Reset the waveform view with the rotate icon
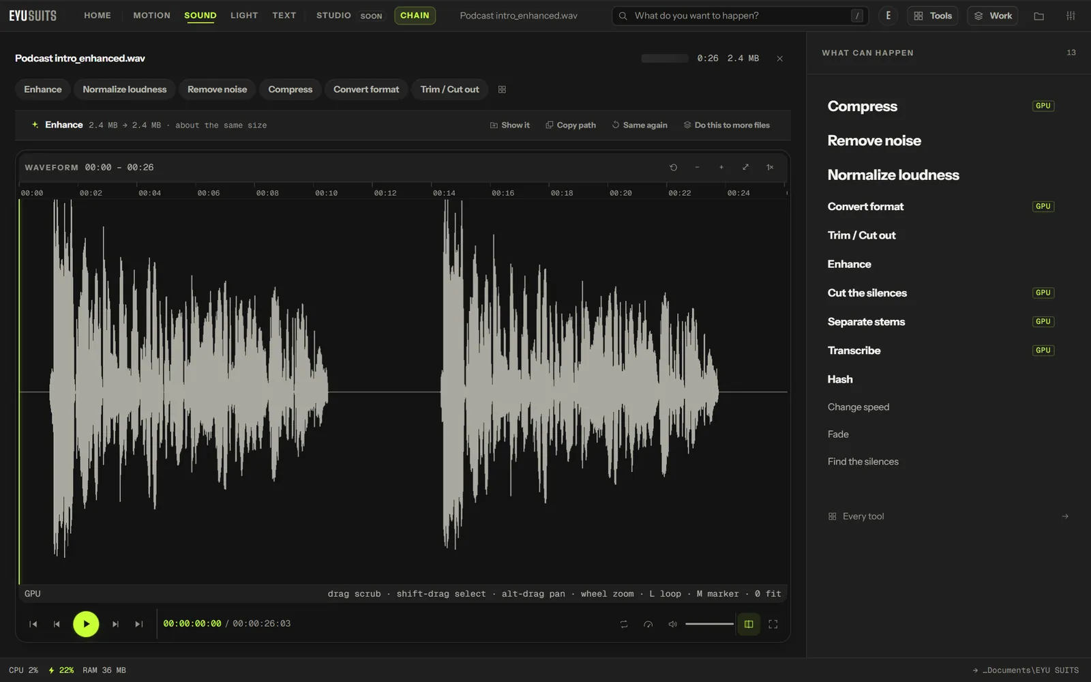This screenshot has width=1091, height=682. click(x=673, y=167)
